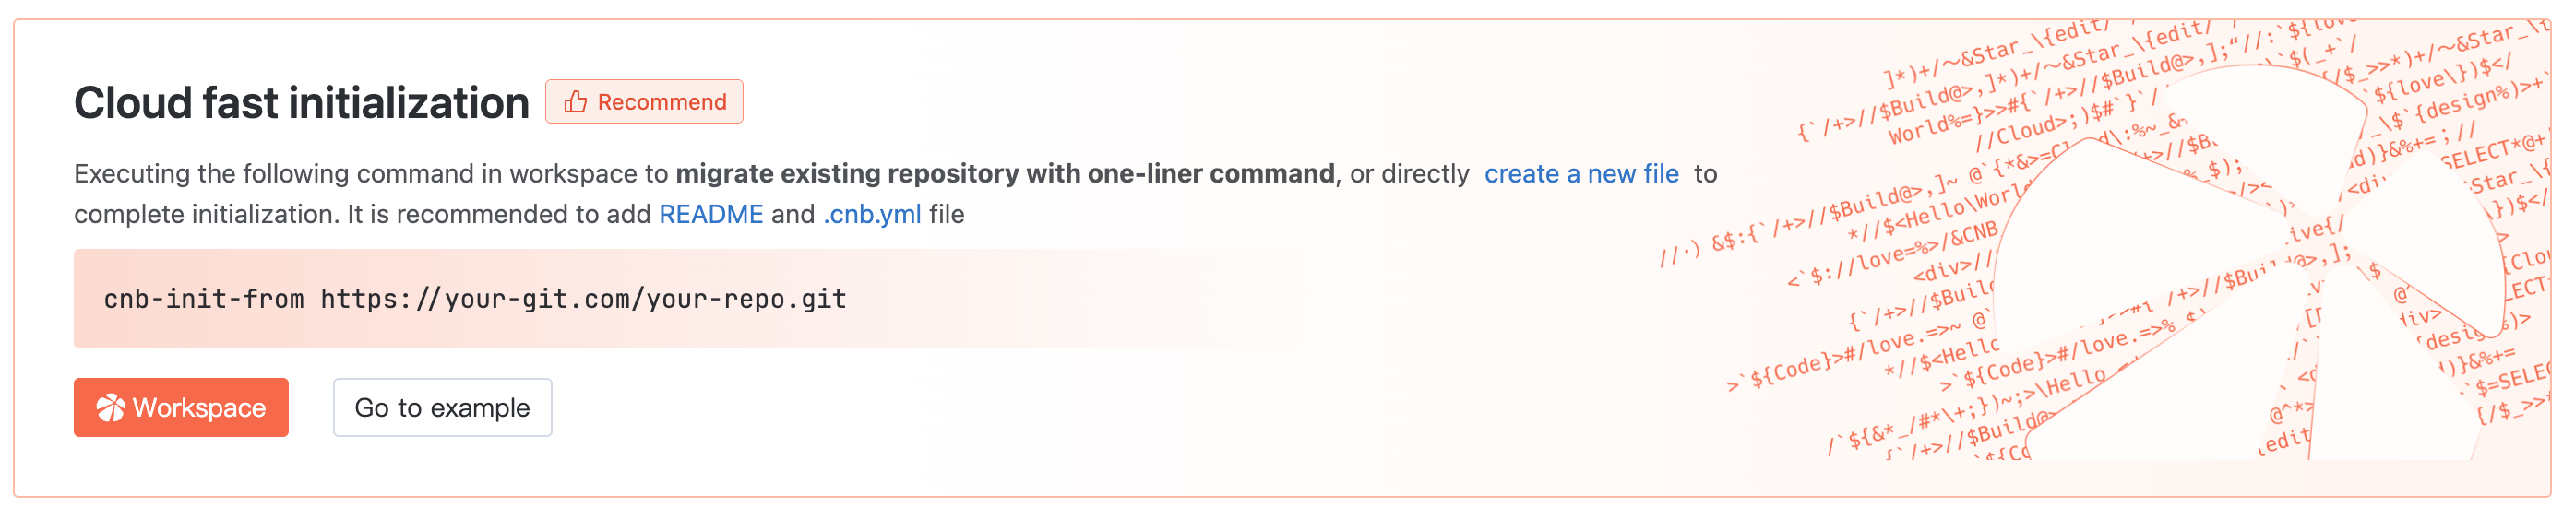Follow the README link
The height and width of the screenshot is (507, 2563).
point(710,215)
